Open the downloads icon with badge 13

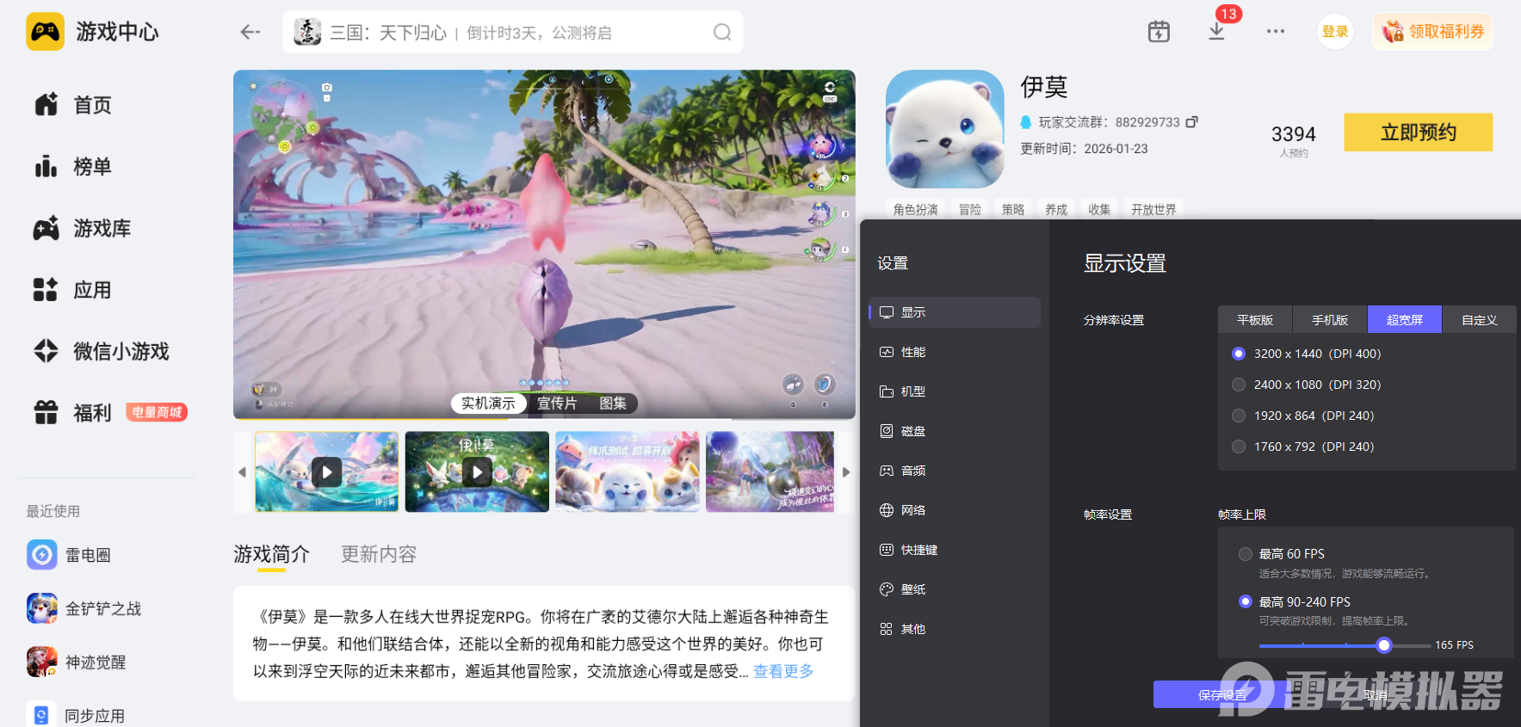(x=1217, y=31)
